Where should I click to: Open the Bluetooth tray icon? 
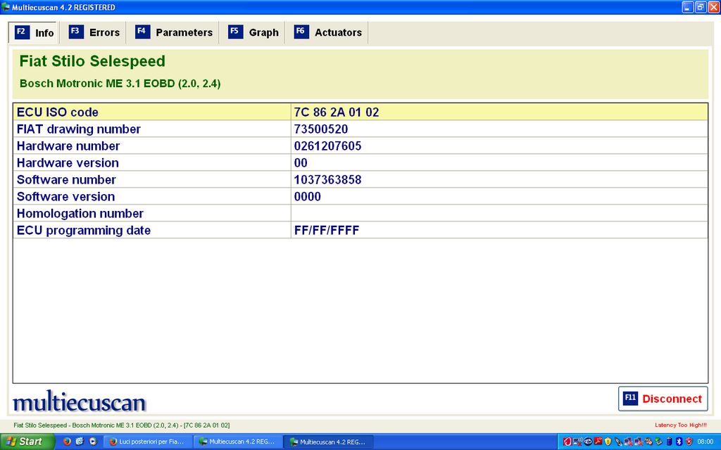679,442
